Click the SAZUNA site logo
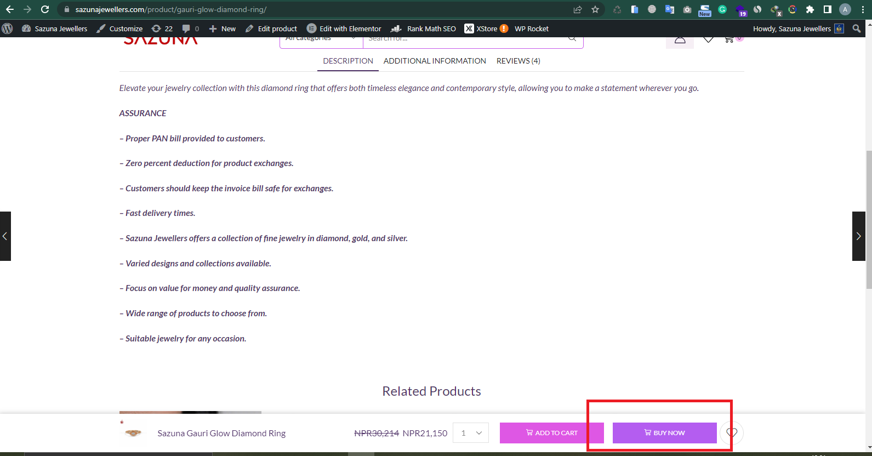Image resolution: width=872 pixels, height=456 pixels. point(160,41)
